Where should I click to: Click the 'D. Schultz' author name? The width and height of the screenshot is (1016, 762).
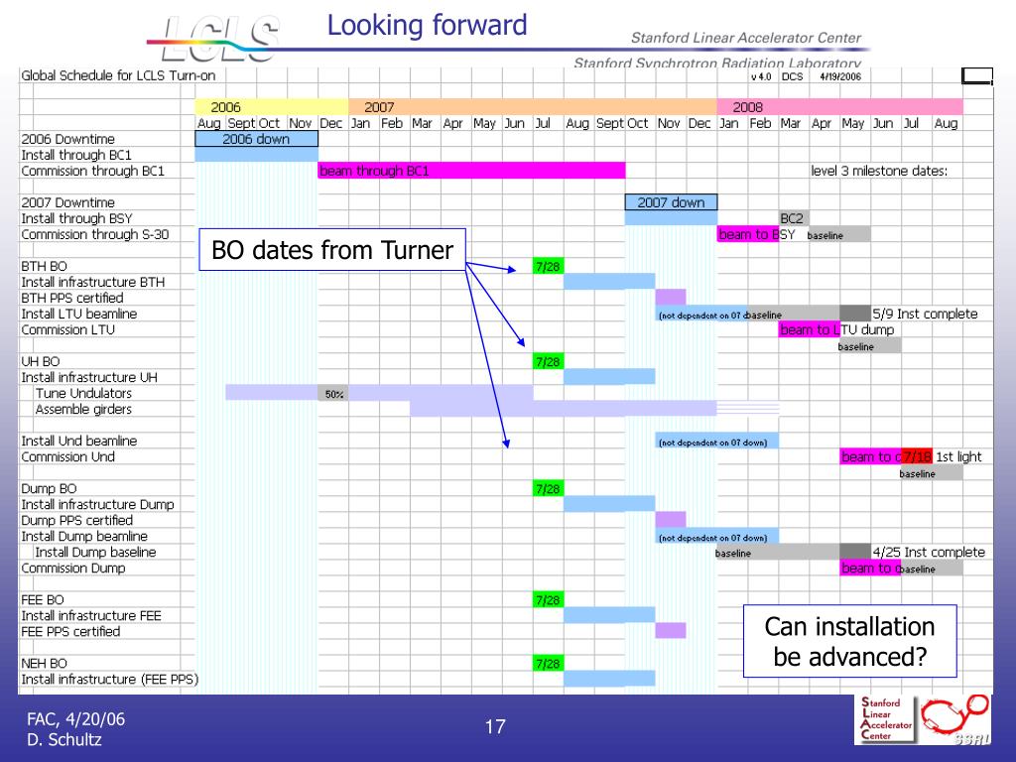[64, 739]
